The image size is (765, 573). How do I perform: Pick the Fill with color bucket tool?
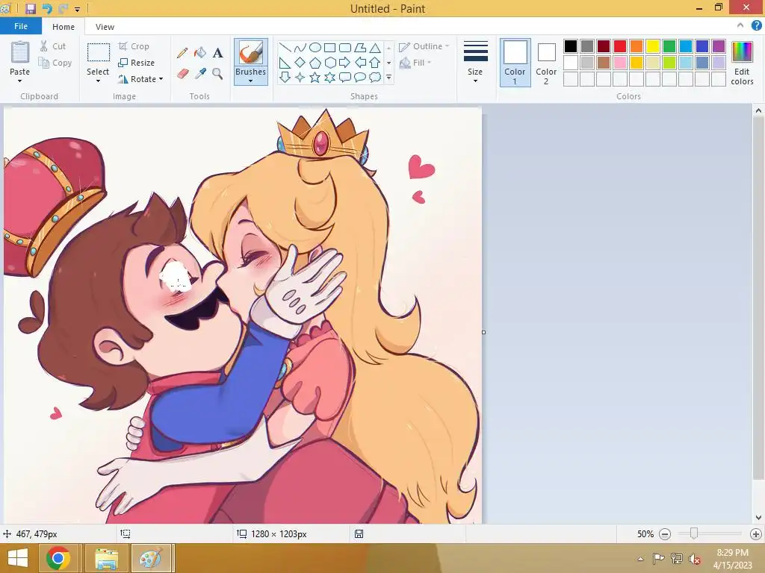point(200,53)
